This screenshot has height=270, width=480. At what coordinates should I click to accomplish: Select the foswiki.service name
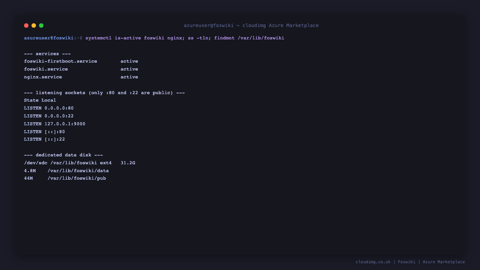pyautogui.click(x=46, y=69)
